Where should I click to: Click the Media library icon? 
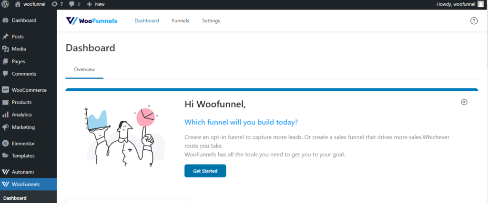coord(5,49)
